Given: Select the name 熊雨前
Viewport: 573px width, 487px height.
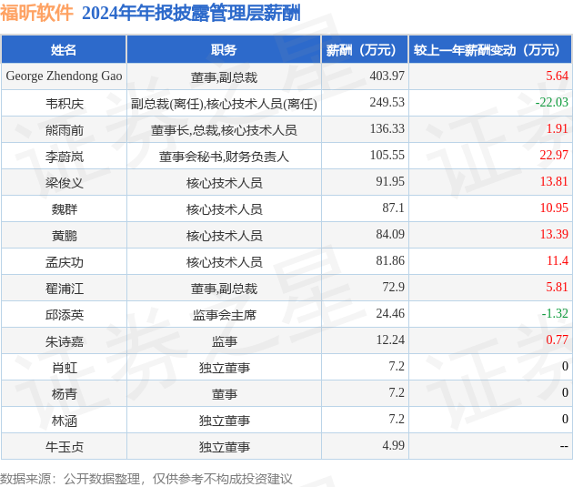Looking at the screenshot, I should pyautogui.click(x=65, y=130).
